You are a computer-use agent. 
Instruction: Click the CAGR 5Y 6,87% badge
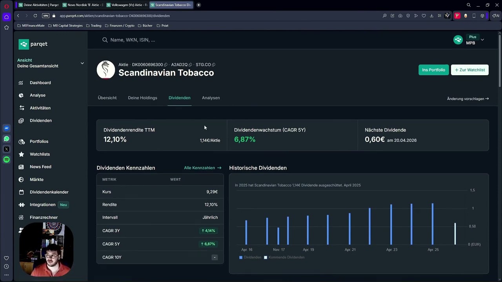click(x=208, y=244)
